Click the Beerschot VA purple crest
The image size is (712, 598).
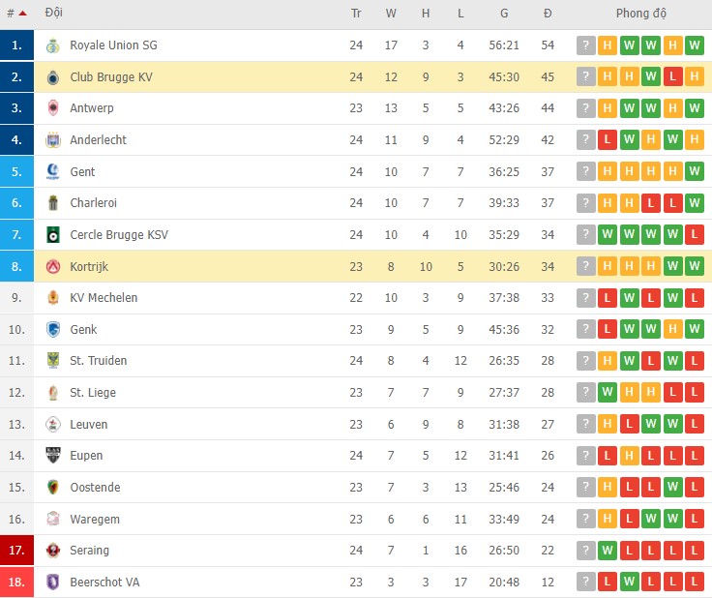pos(53,582)
